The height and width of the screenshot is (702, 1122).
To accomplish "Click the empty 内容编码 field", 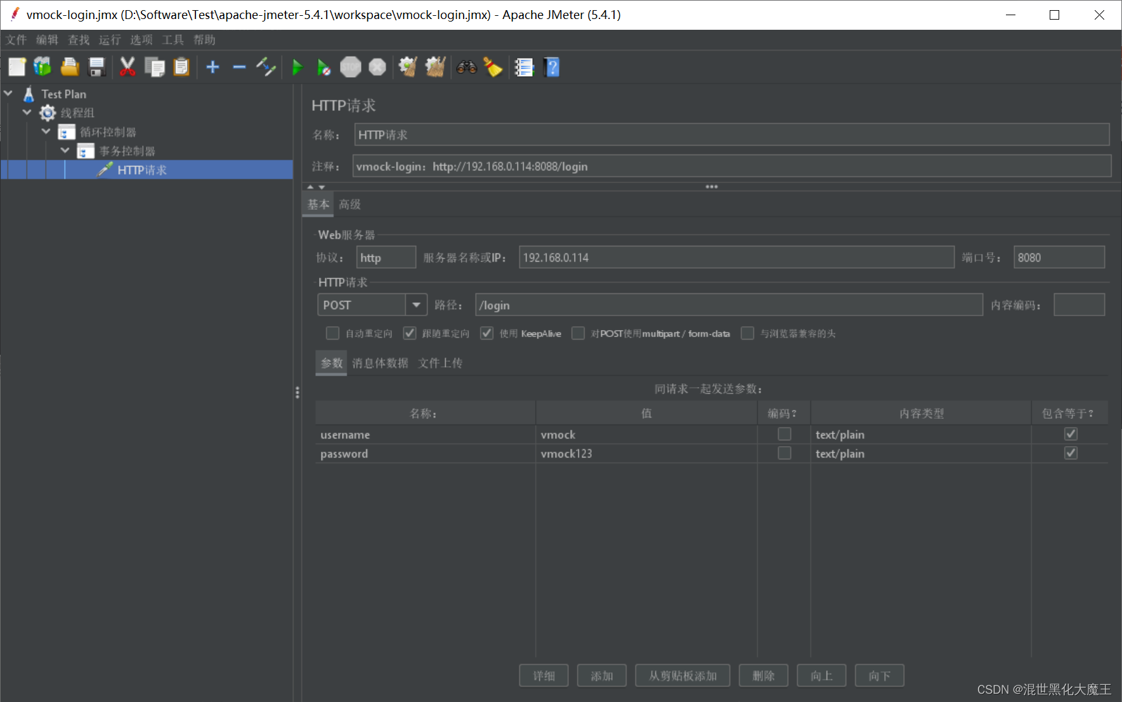I will tap(1080, 305).
